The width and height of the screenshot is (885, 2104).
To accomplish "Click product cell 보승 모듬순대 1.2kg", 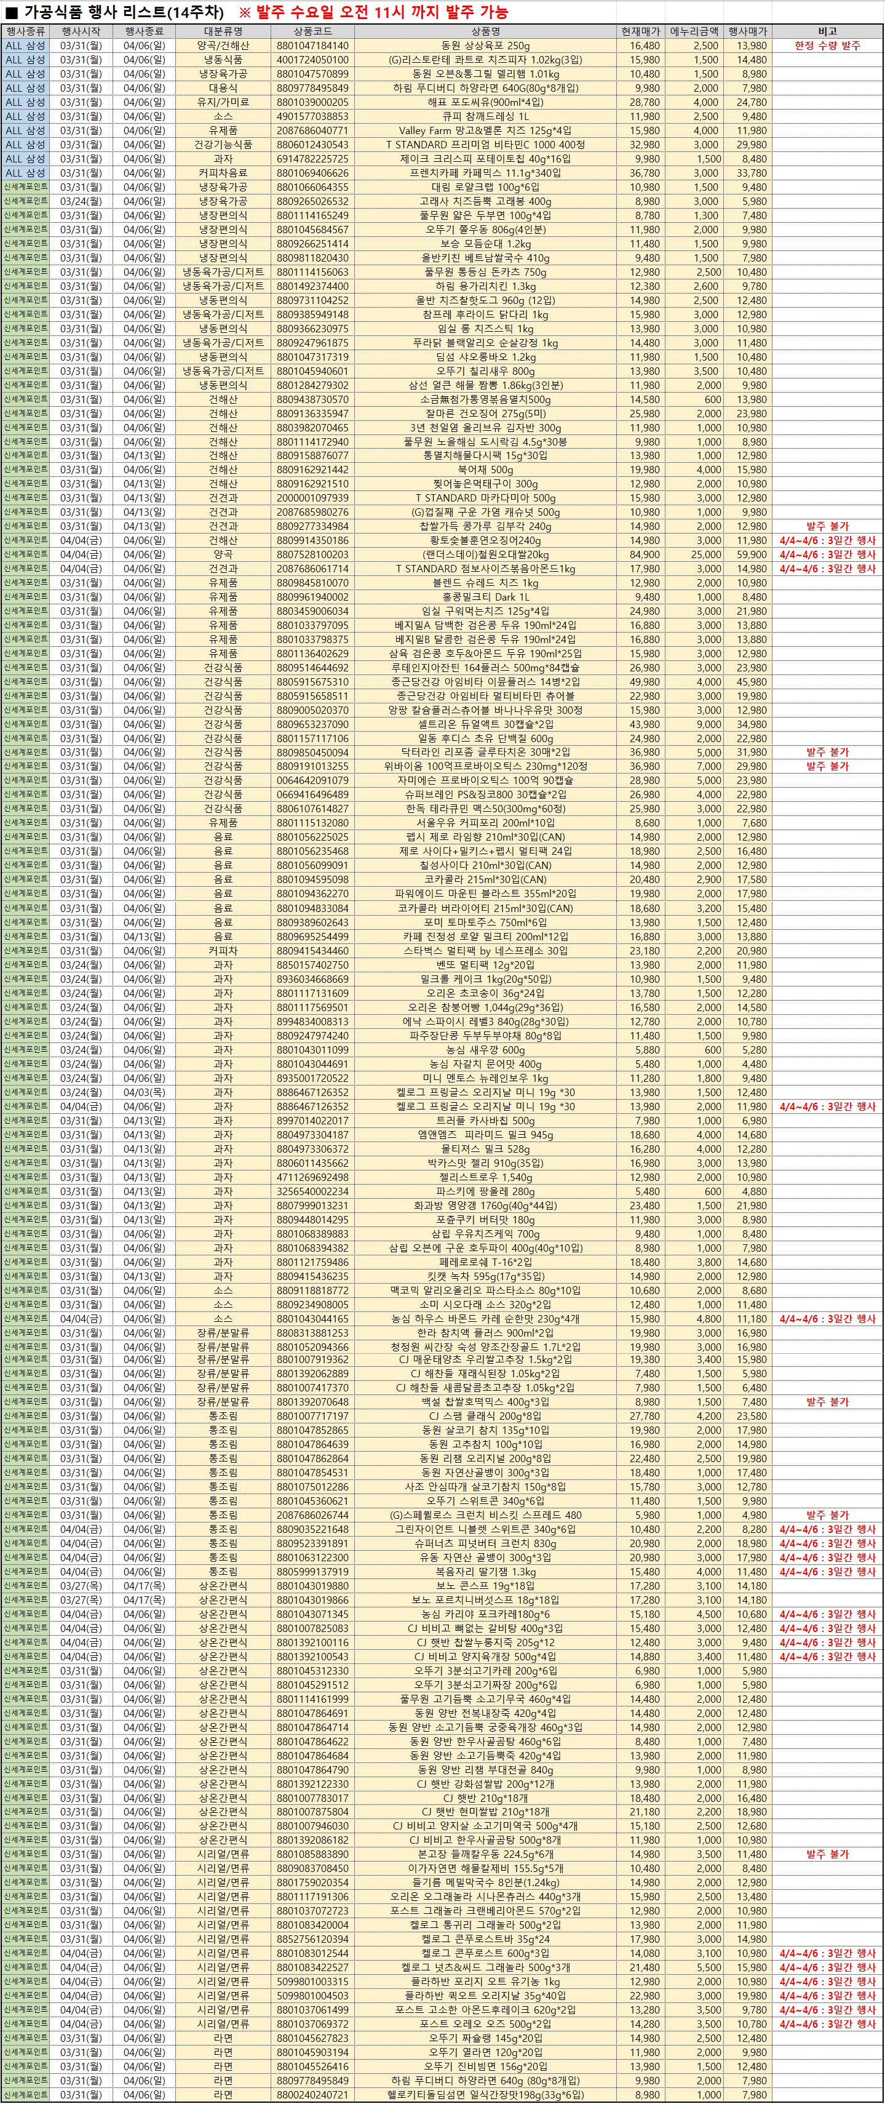I will 485,244.
